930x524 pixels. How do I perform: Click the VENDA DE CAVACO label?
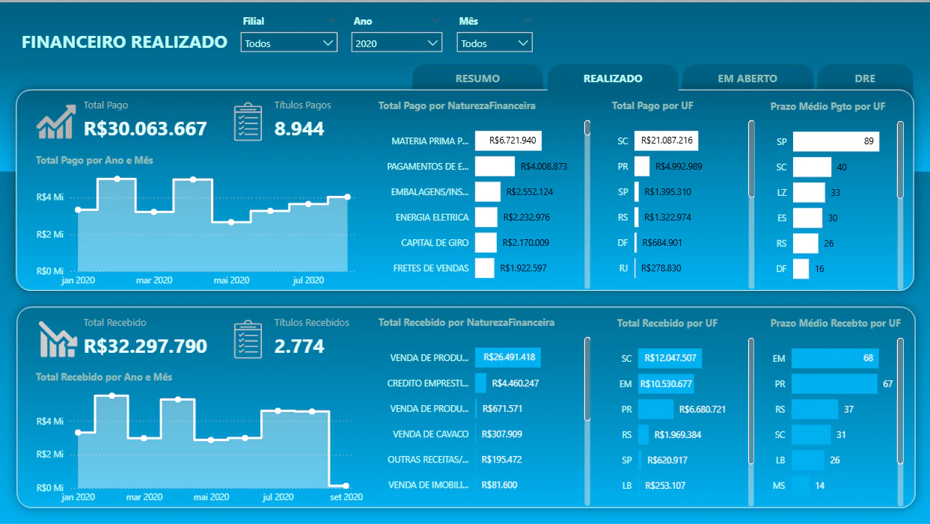point(429,434)
